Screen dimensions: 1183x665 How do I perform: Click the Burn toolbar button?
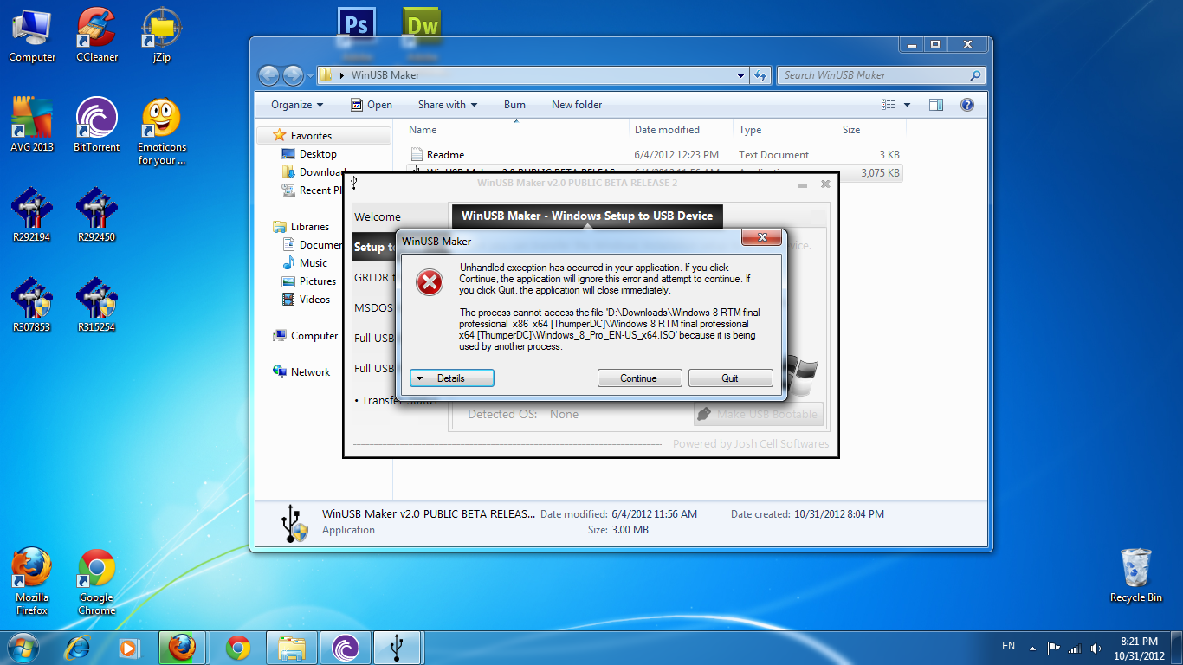pos(514,105)
